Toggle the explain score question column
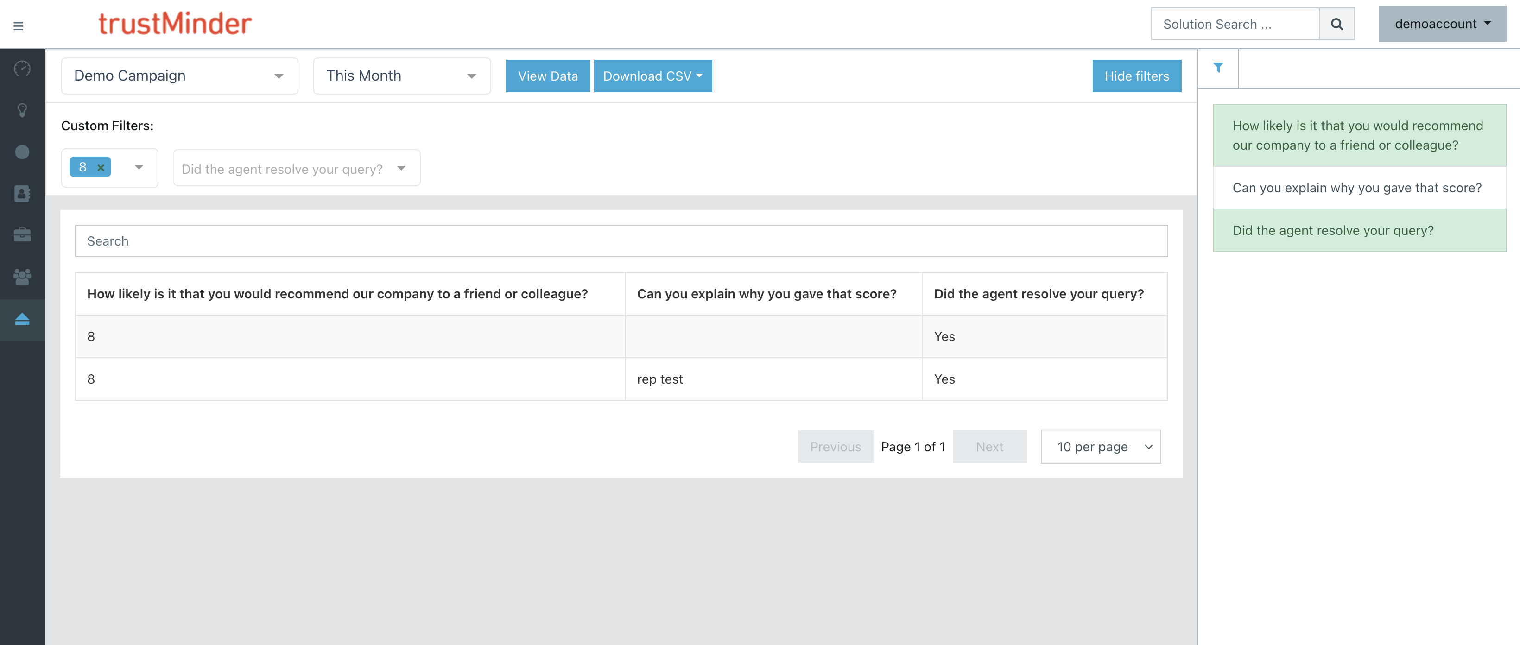1520x645 pixels. [x=1359, y=188]
